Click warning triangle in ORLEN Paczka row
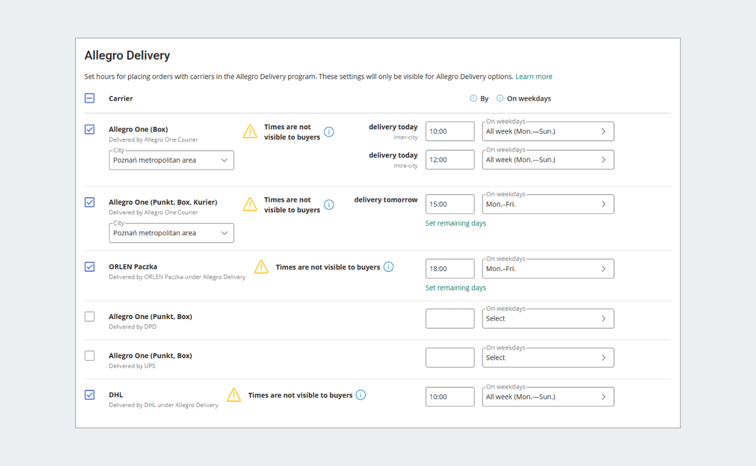The image size is (756, 466). pyautogui.click(x=261, y=267)
